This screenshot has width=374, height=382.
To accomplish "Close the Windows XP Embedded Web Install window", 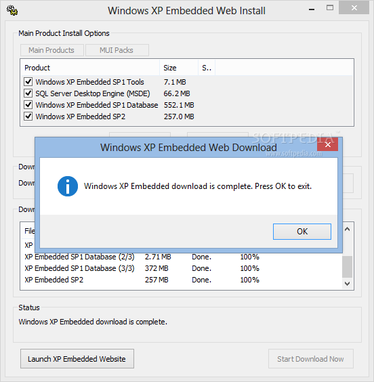I will [354, 8].
